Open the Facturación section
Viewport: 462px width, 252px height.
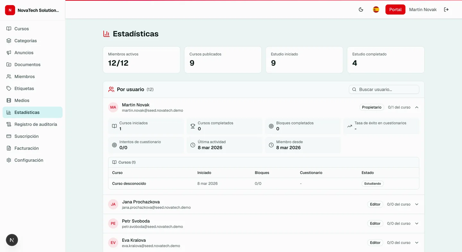26,148
